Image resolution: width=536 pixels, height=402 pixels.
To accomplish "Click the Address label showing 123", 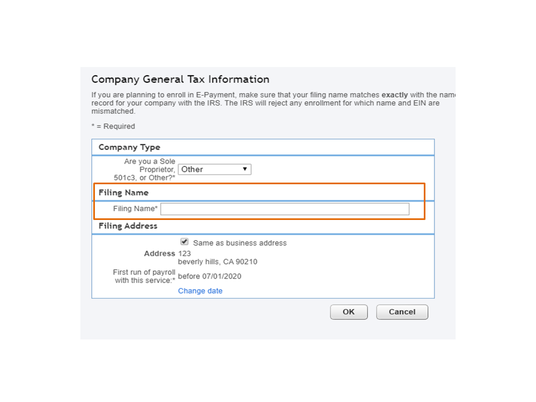I will [160, 253].
